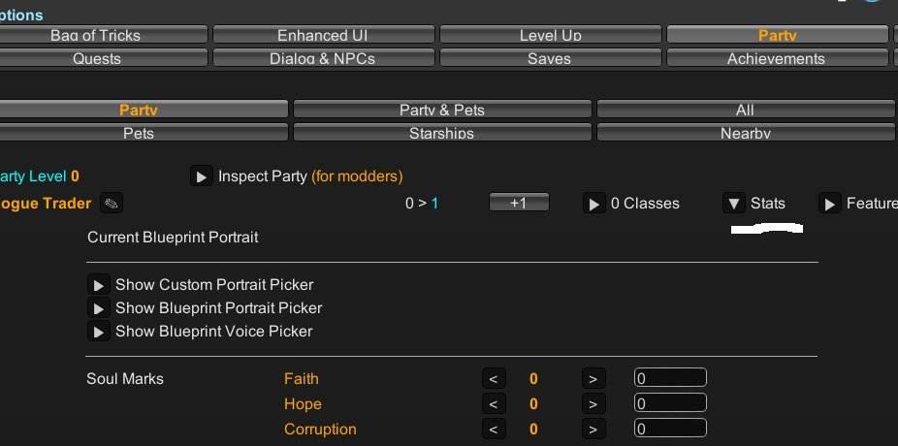Decrease Faith soul mark value

pos(493,379)
